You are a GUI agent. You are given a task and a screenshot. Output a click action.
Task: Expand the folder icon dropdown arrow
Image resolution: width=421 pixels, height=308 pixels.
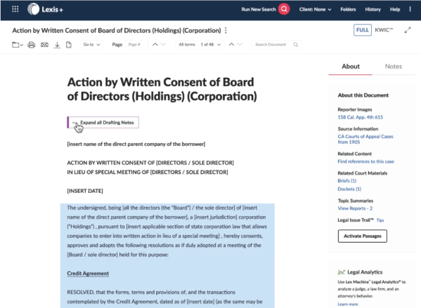(22, 45)
